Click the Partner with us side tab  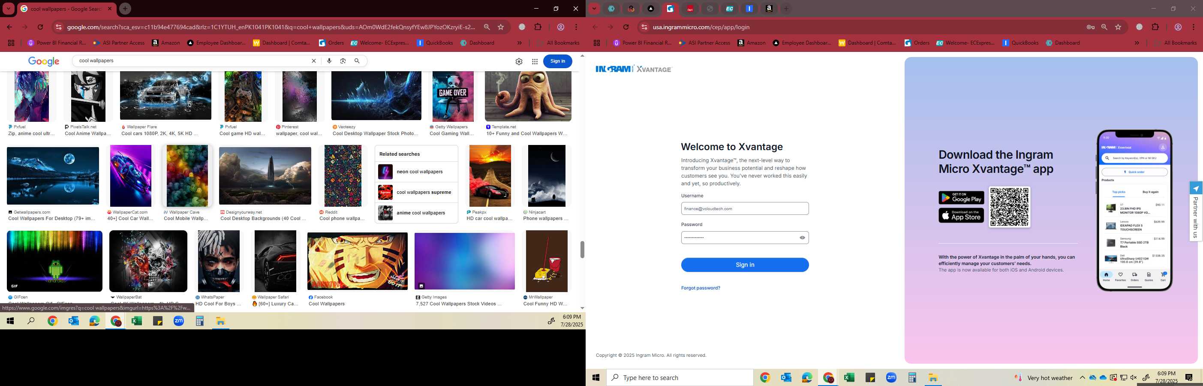click(1196, 211)
